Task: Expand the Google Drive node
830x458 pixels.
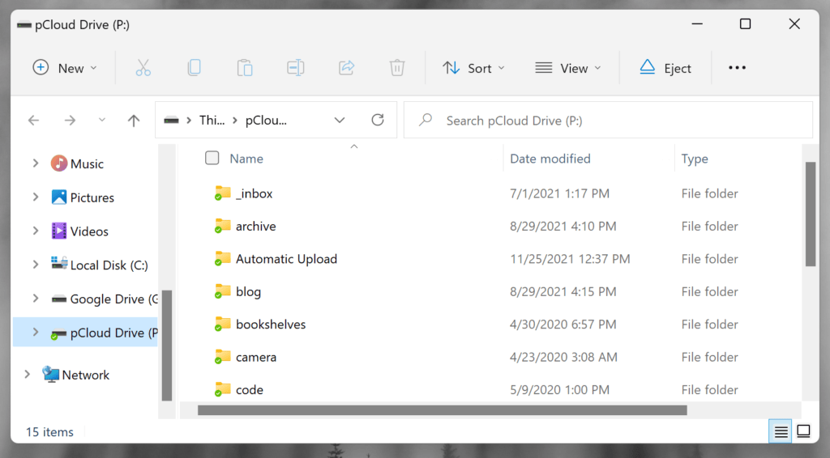Action: [x=35, y=299]
